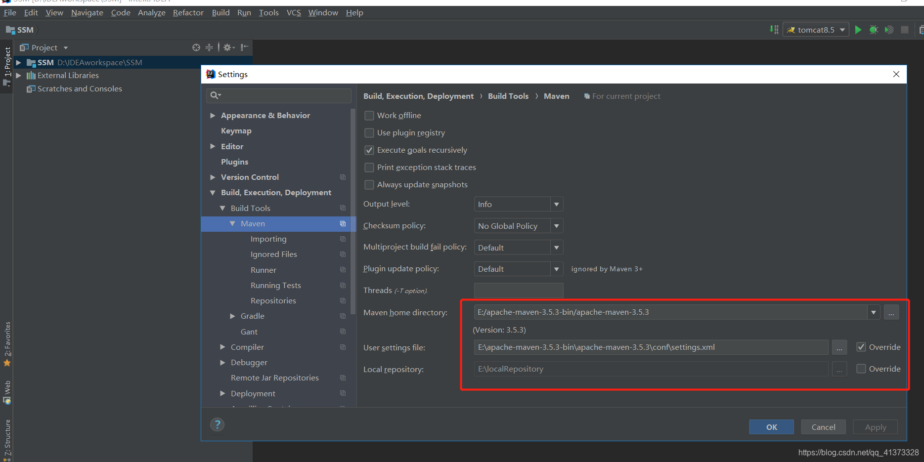Open the File menu
The width and height of the screenshot is (924, 462).
[x=10, y=12]
